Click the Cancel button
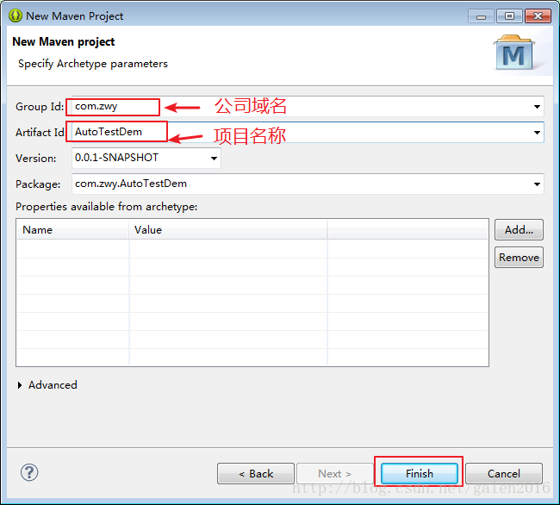Viewport: 560px width, 505px height. [x=504, y=474]
